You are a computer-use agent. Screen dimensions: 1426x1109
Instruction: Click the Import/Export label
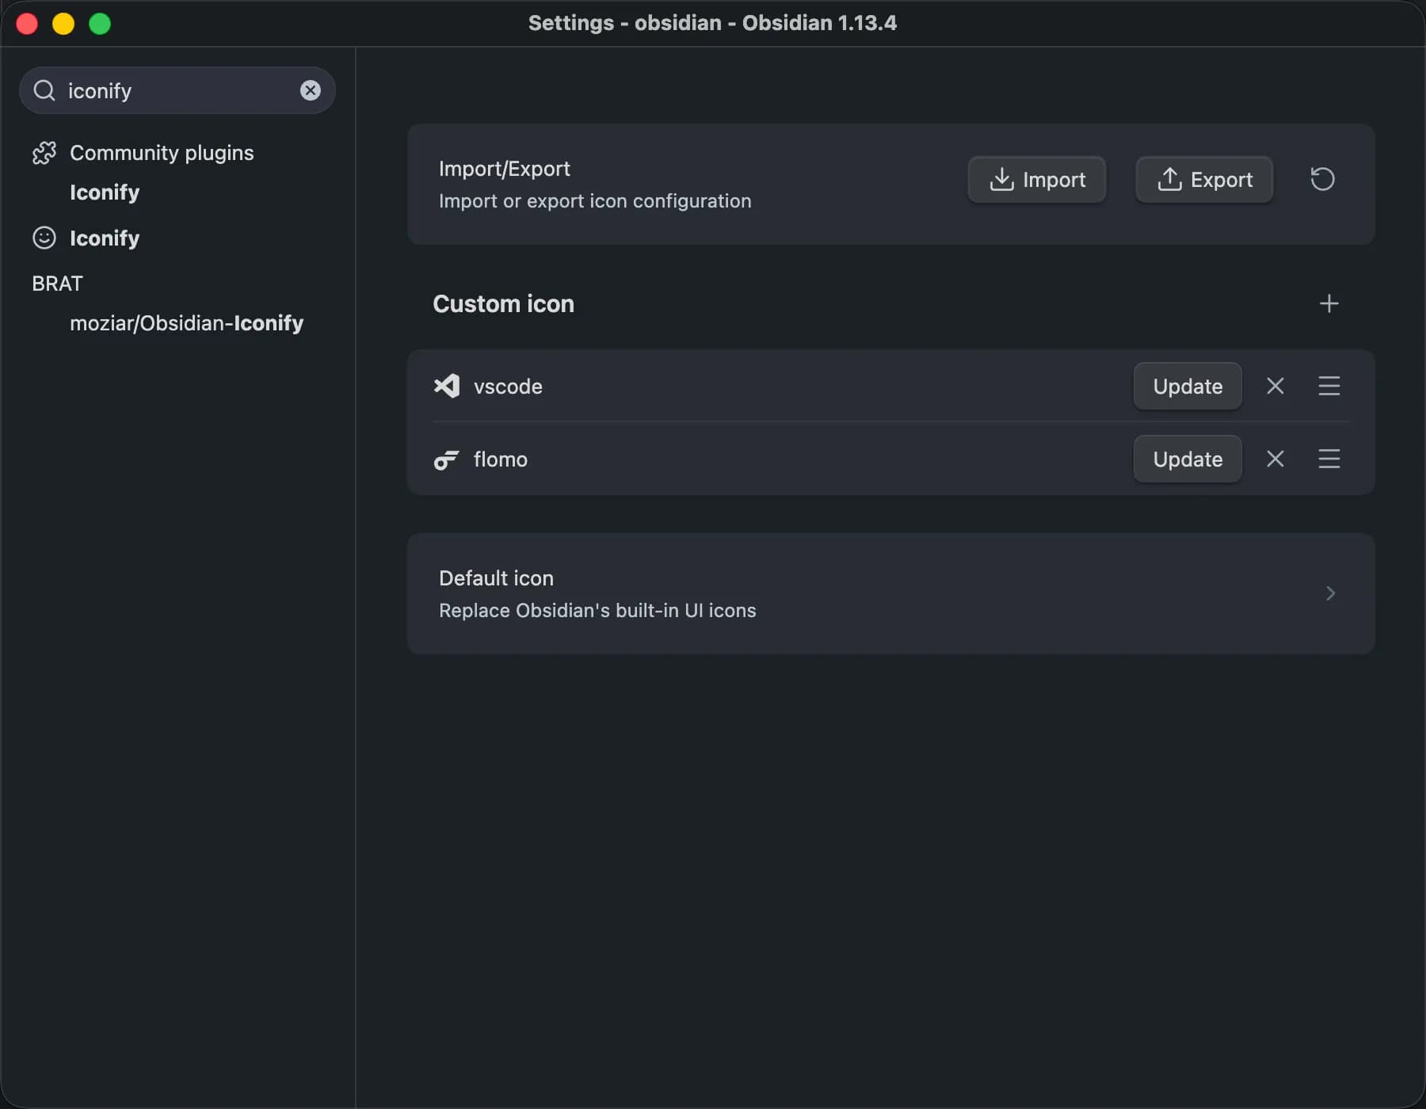click(x=505, y=169)
